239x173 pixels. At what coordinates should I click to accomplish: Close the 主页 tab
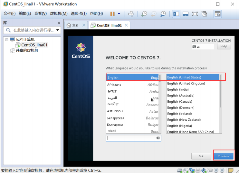point(84,25)
